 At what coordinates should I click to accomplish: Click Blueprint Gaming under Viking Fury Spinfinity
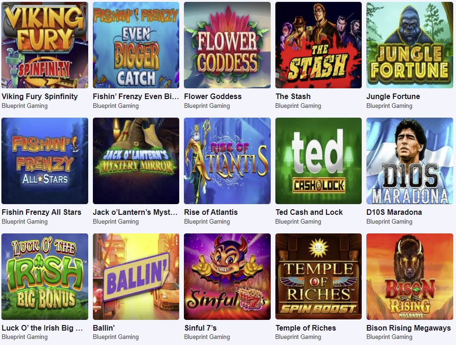(x=25, y=106)
